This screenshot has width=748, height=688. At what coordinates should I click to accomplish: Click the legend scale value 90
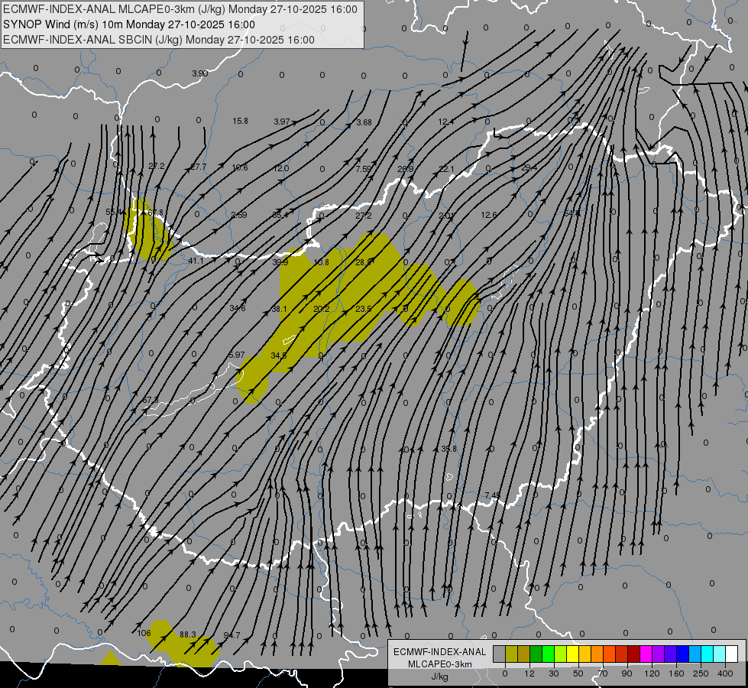[x=627, y=673]
